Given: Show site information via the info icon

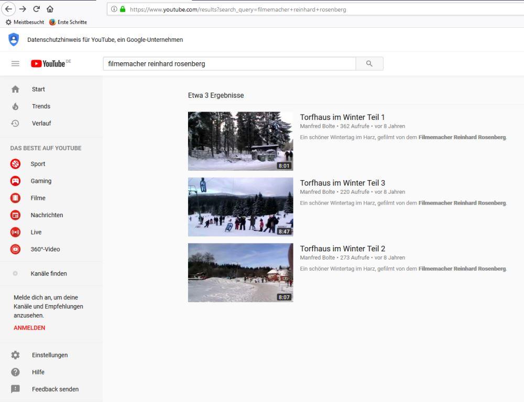Looking at the screenshot, I should click(114, 9).
